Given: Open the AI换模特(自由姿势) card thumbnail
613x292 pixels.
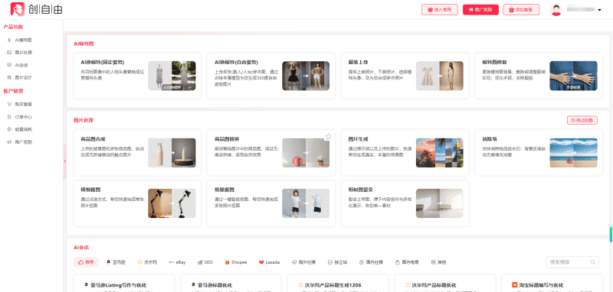Looking at the screenshot, I should pos(306,76).
